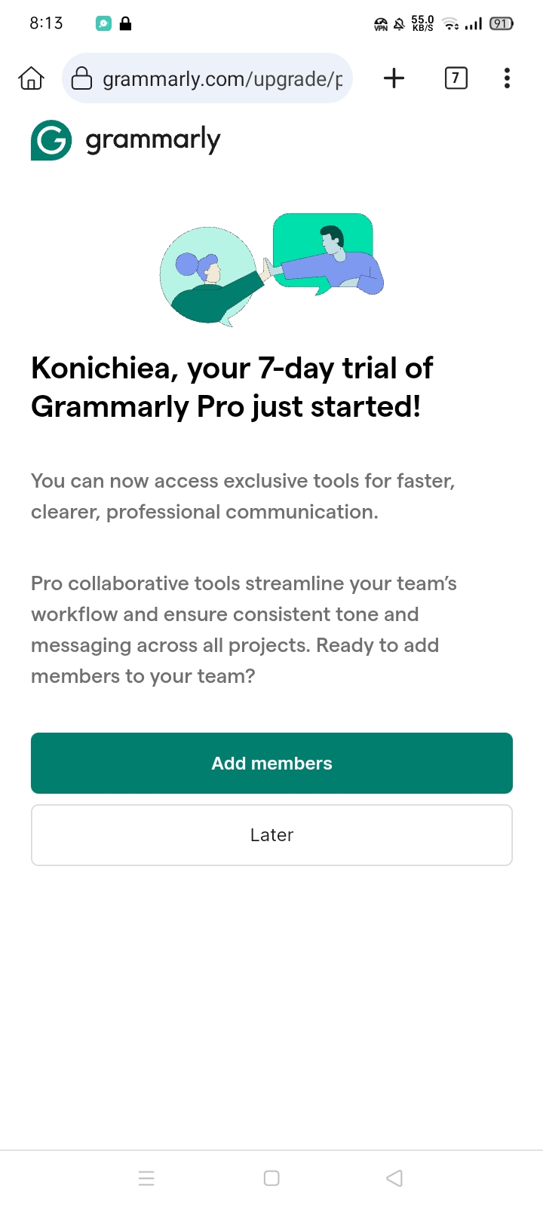The width and height of the screenshot is (543, 1206).
Task: Click the grammarly wordmark text
Action: [153, 140]
